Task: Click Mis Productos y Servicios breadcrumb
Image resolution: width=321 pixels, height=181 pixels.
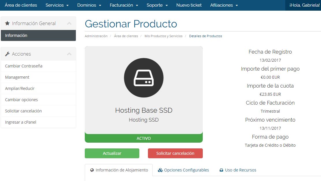Action: [164, 36]
